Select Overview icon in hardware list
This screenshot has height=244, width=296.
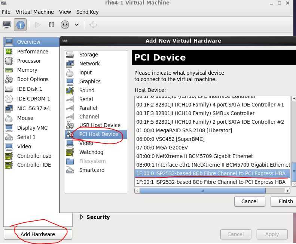pyautogui.click(x=9, y=42)
